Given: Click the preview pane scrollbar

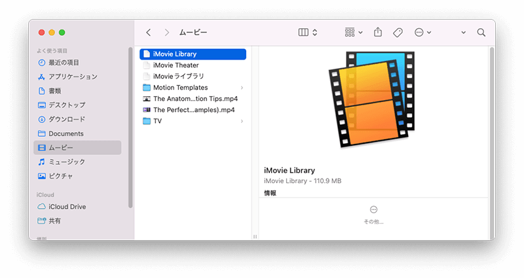Looking at the screenshot, I should click(492, 142).
